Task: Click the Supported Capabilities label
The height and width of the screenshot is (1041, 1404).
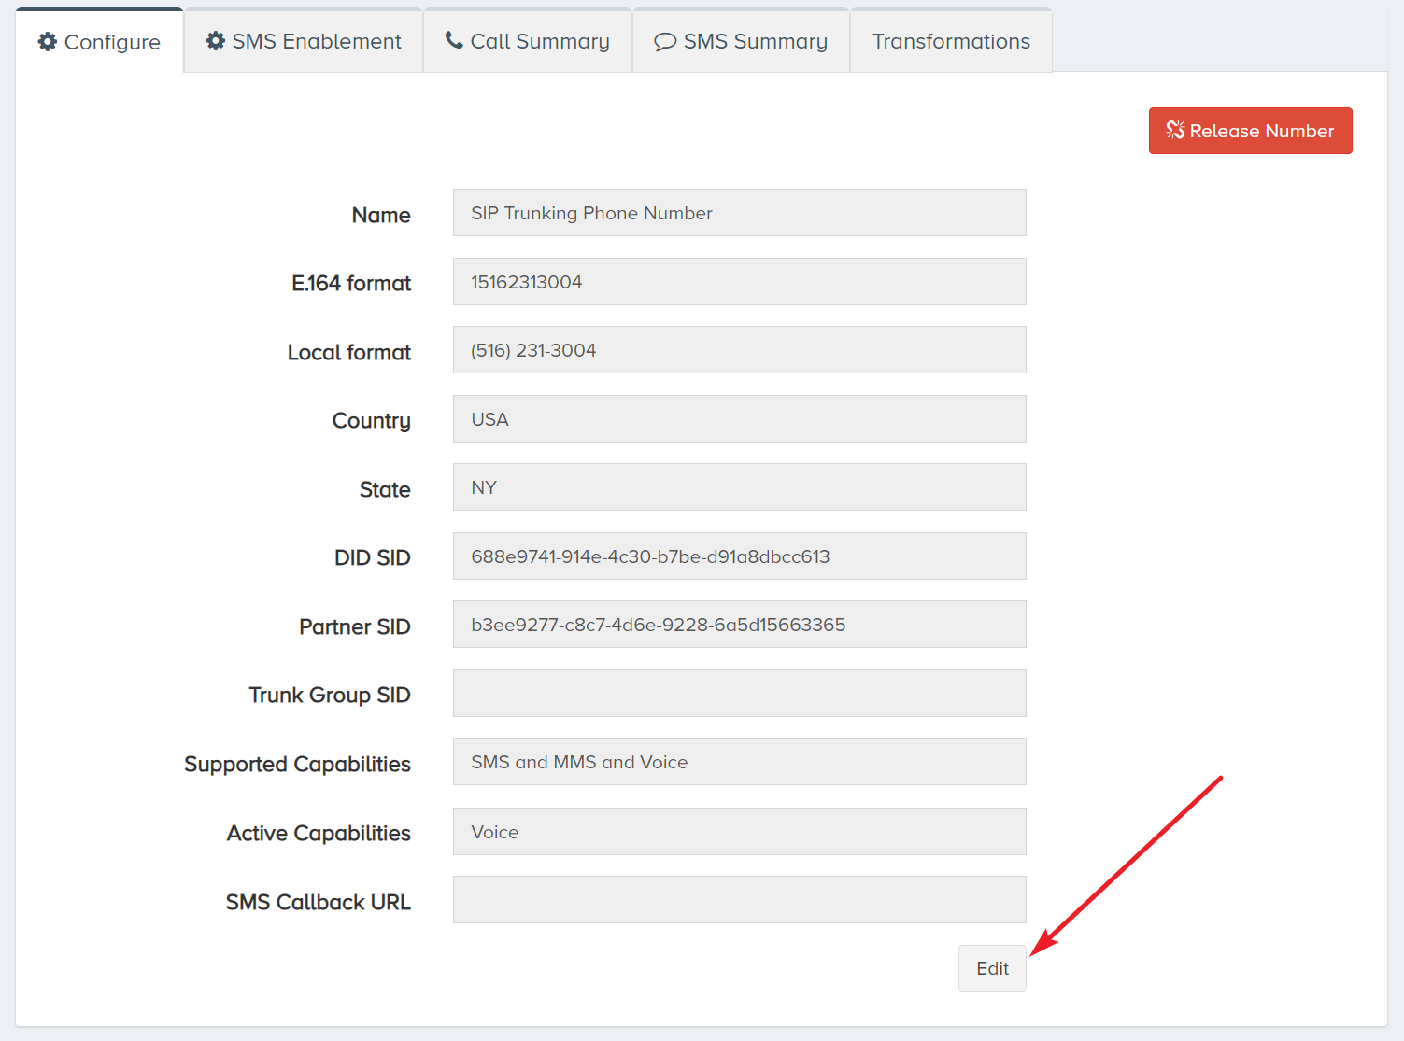Action: tap(297, 765)
